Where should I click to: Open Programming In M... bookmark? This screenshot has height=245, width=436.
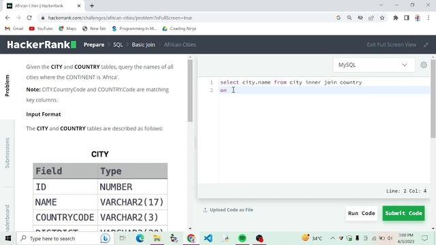click(x=134, y=29)
